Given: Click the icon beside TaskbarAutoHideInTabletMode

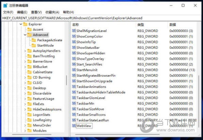Looking at the screenshot, I should point(74,92).
